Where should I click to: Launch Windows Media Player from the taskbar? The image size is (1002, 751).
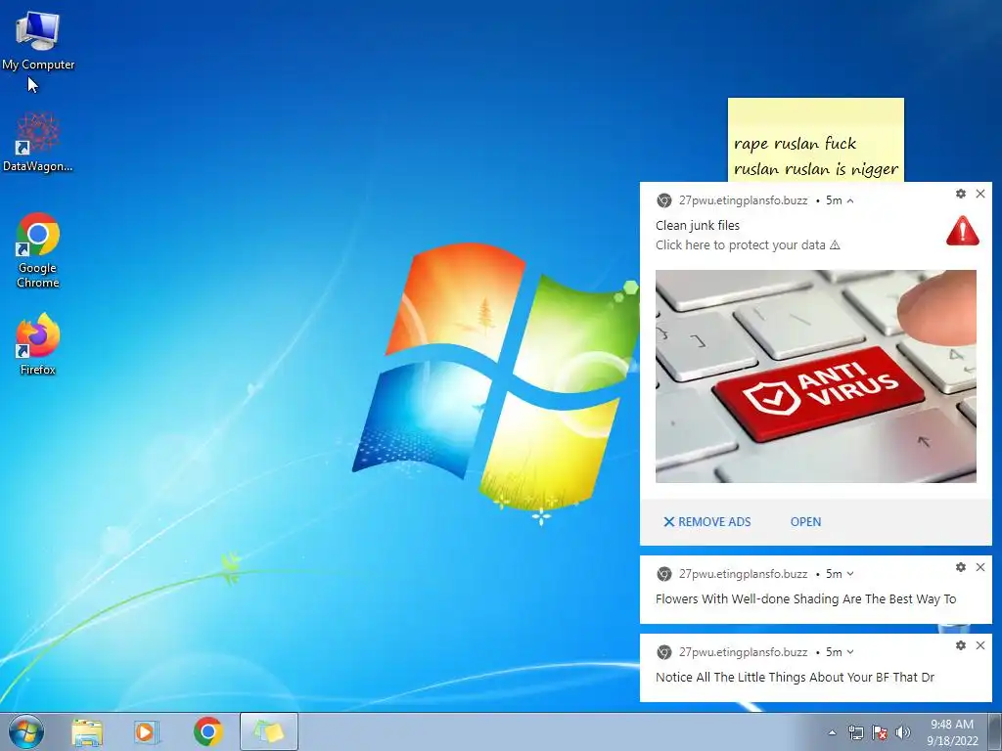click(x=147, y=731)
